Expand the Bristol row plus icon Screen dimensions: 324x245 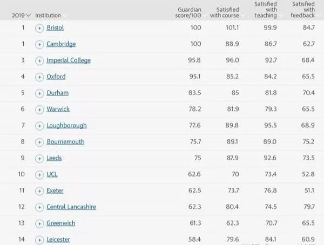click(x=39, y=28)
